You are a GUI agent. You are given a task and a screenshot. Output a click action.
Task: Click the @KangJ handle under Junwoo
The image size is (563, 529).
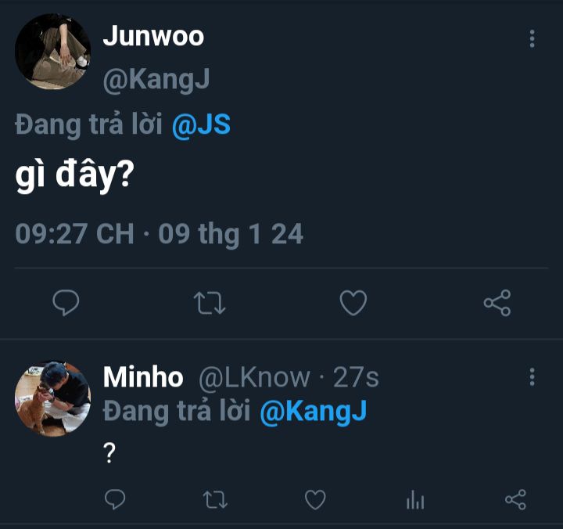point(156,79)
